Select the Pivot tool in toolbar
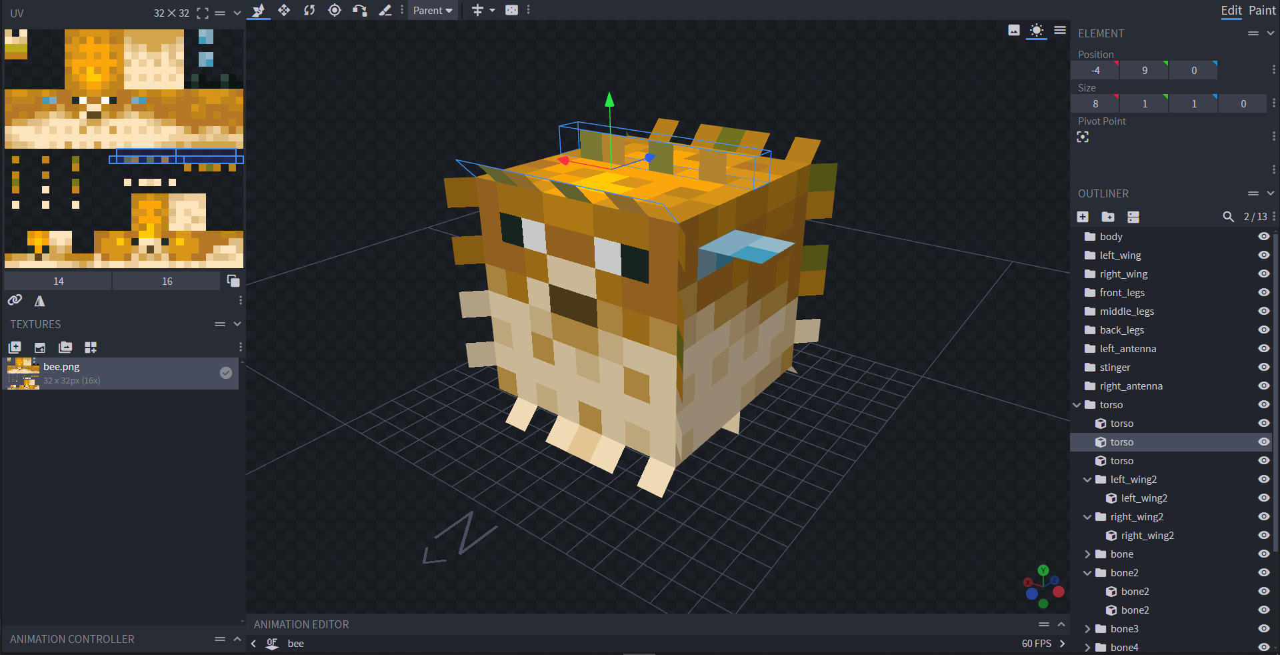The height and width of the screenshot is (655, 1280). [x=335, y=10]
